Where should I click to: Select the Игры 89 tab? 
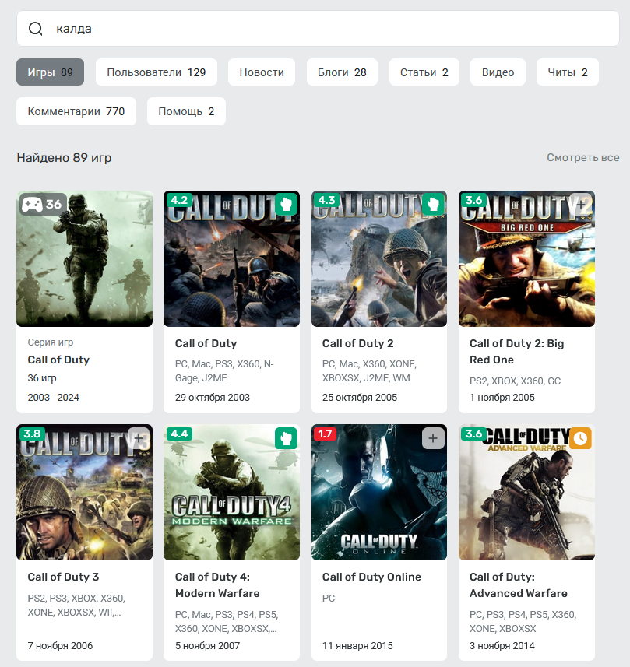51,72
